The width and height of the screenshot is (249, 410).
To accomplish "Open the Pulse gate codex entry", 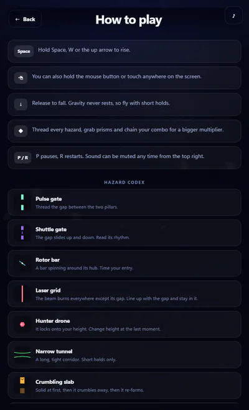I will [x=125, y=202].
